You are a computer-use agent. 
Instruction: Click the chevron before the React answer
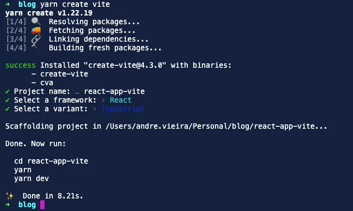(104, 100)
